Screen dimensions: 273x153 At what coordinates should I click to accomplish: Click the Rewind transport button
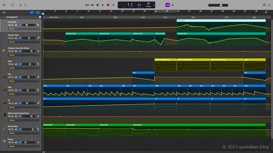(x=87, y=5)
